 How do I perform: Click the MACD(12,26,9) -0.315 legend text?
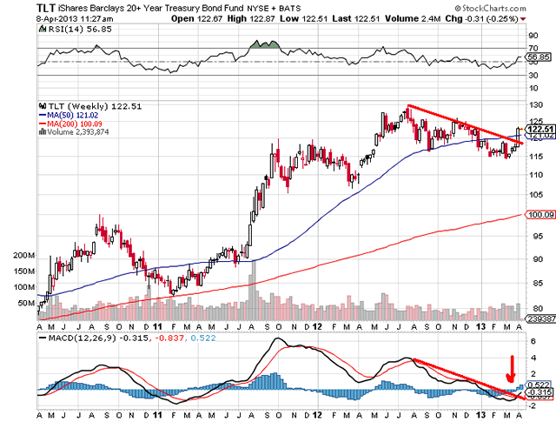click(98, 338)
